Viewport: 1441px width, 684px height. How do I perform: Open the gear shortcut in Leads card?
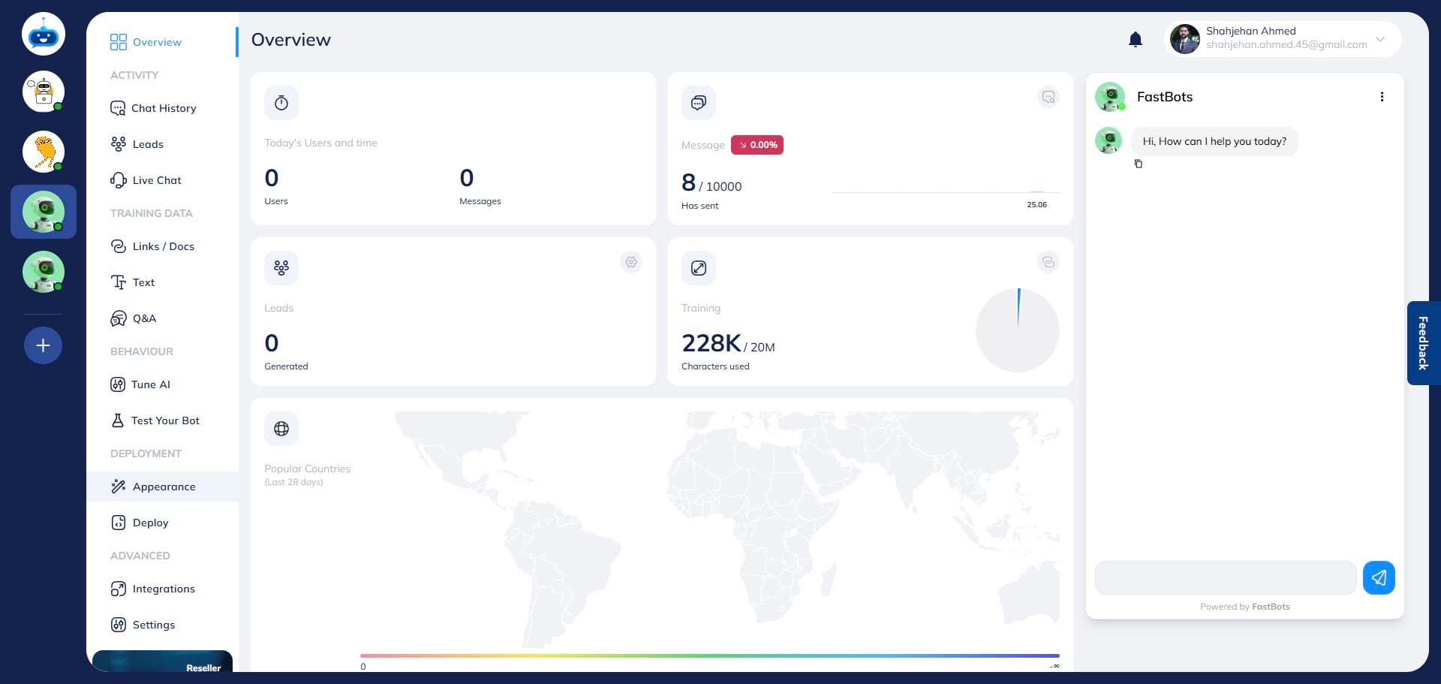(631, 262)
